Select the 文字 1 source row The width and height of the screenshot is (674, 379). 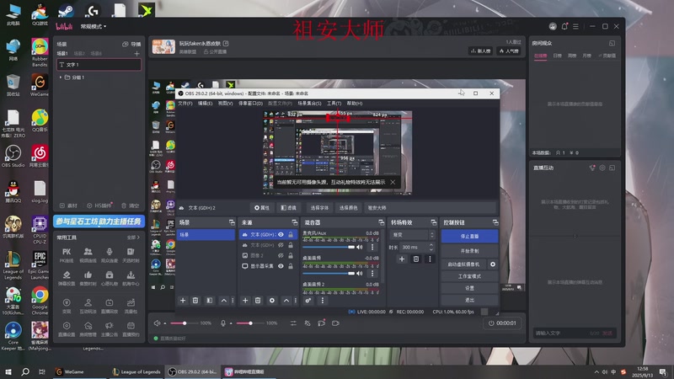(99, 65)
